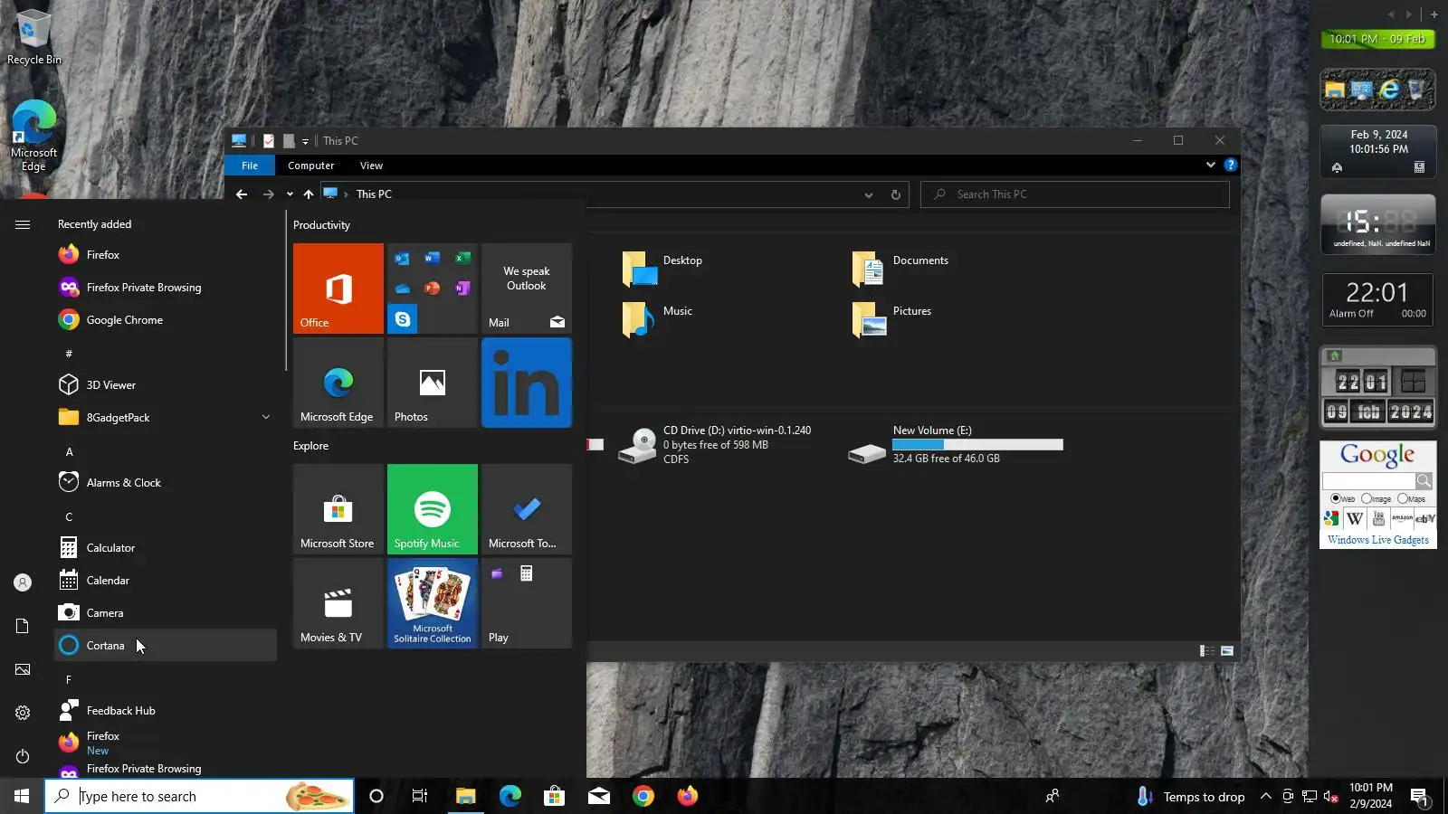Screen dimensions: 1448x814
Task: Open the Mail tile
Action: pyautogui.click(x=527, y=289)
